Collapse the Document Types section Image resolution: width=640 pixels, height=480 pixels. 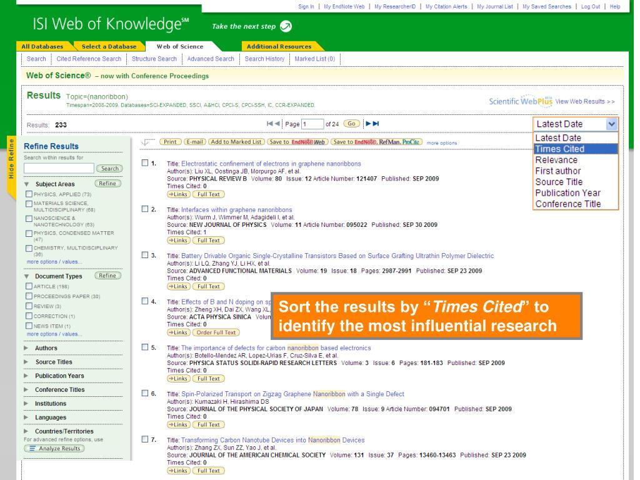point(26,276)
